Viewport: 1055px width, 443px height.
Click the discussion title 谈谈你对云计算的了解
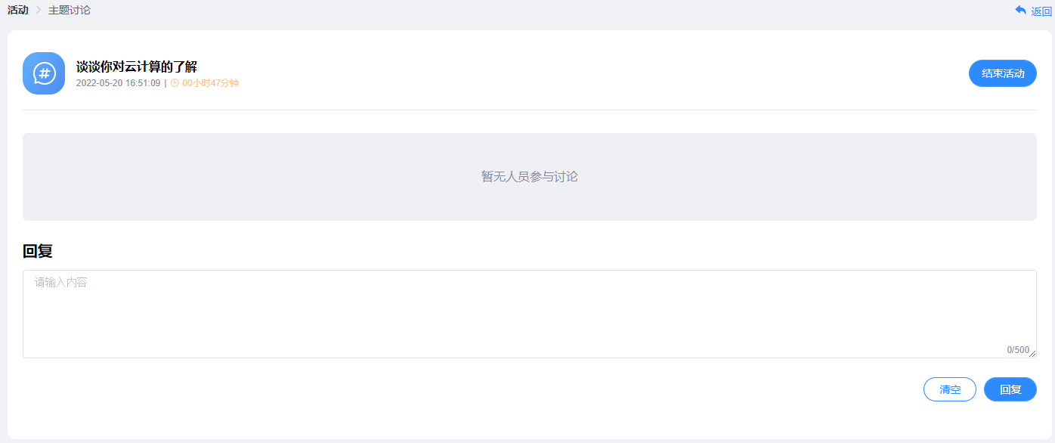pyautogui.click(x=137, y=67)
